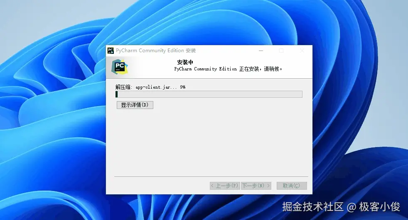Show install details with 显示详情(D) button

point(135,105)
